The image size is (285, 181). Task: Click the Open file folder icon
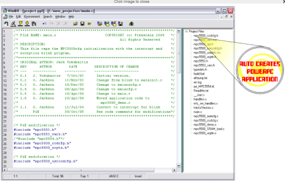(x=75, y=24)
